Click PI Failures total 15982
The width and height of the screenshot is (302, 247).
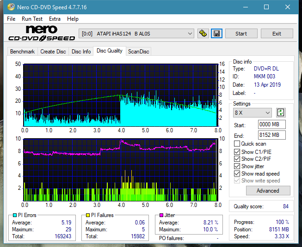tap(138, 236)
